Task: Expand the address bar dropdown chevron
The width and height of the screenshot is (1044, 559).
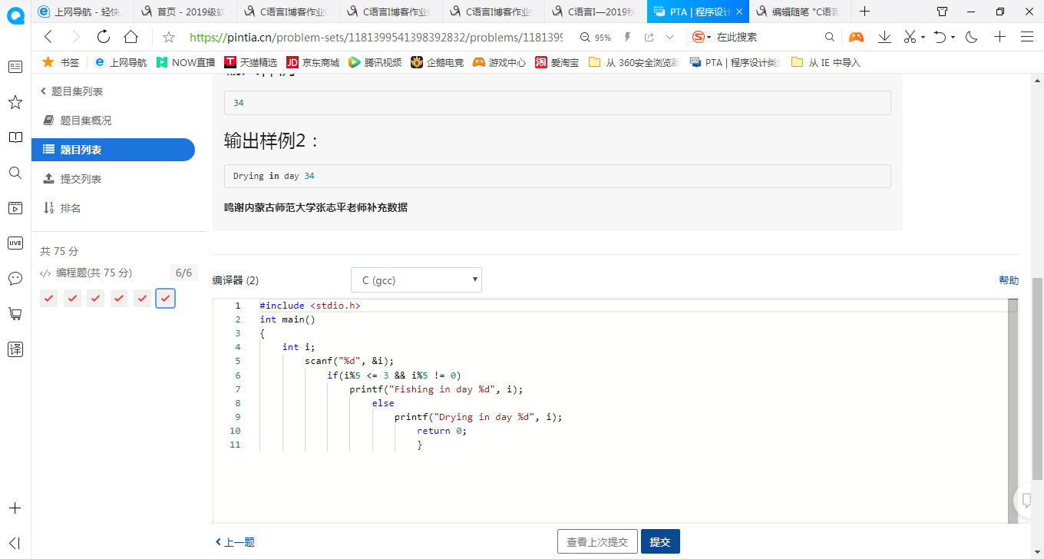Action: (670, 37)
